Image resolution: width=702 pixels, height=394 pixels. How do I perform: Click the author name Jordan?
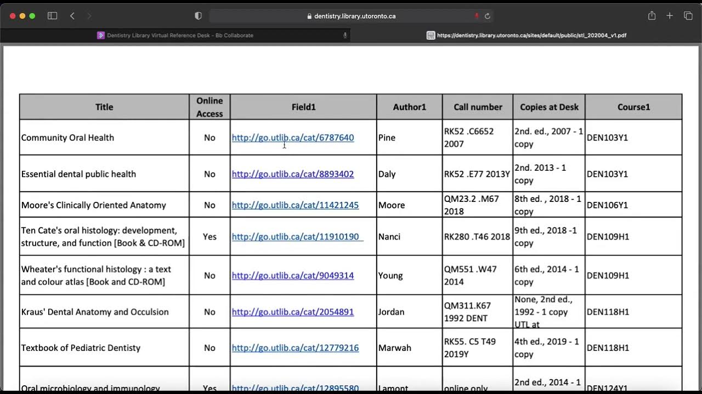tap(392, 312)
